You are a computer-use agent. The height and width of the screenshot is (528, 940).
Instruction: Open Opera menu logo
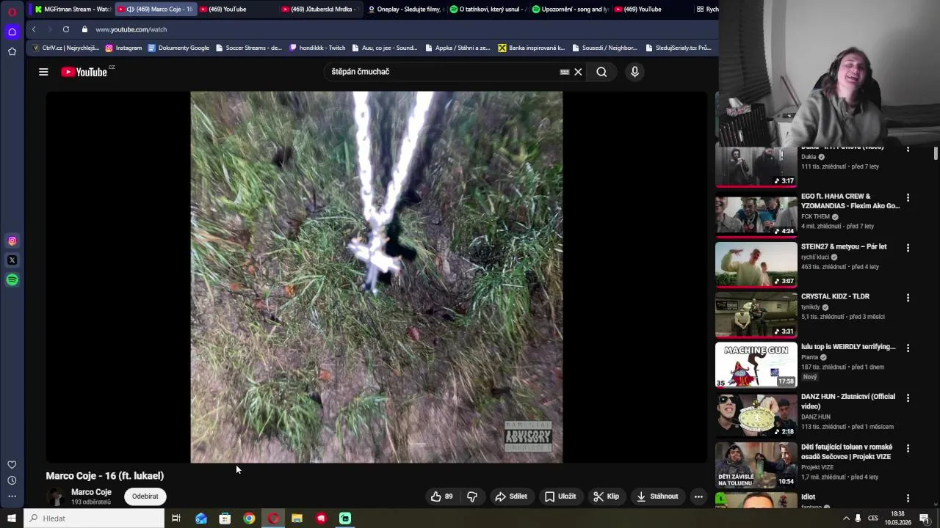tap(12, 12)
